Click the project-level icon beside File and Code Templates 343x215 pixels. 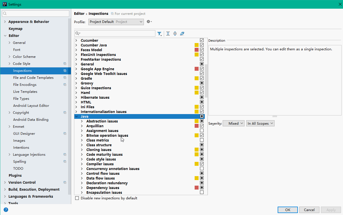pos(65,78)
